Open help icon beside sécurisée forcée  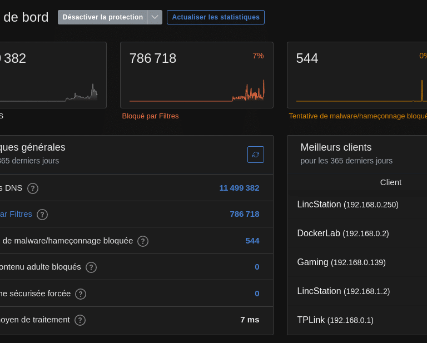(x=81, y=294)
